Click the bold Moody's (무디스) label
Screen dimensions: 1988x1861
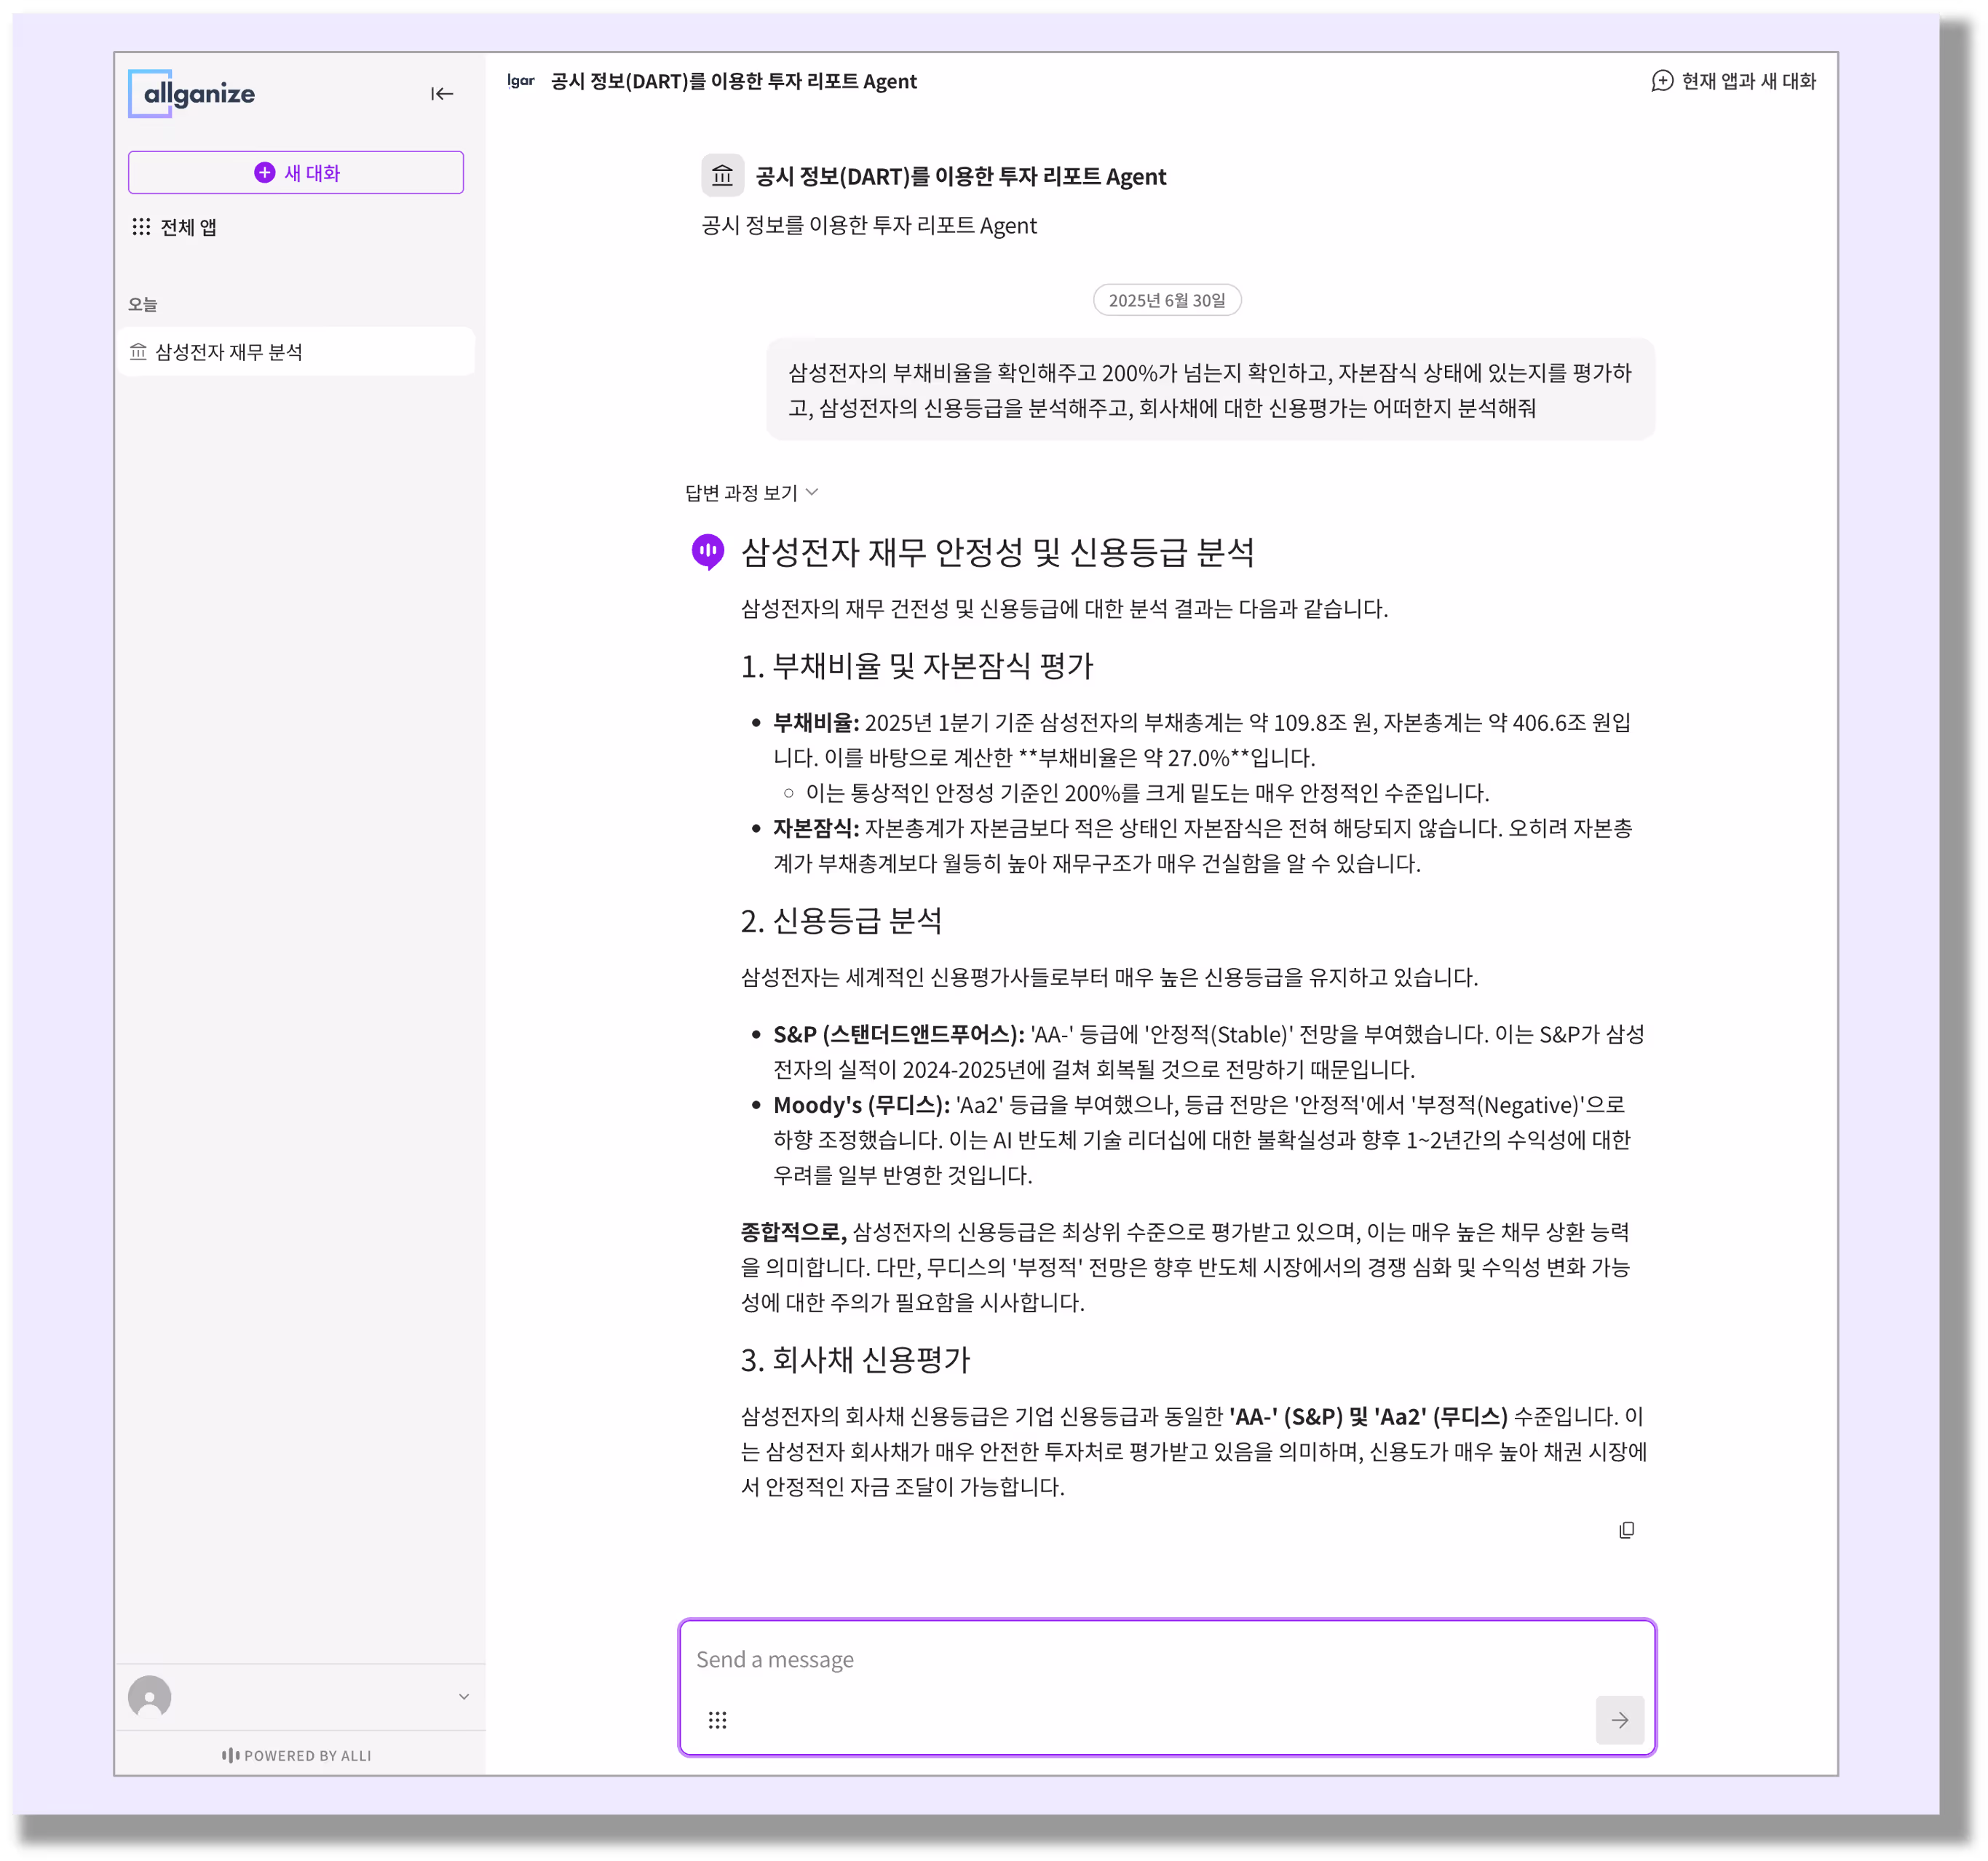[861, 1105]
